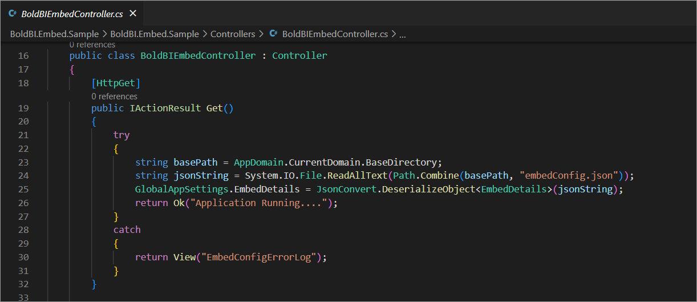Click the Ok call on line 26
Screen dimensions: 697x302
click(179, 203)
